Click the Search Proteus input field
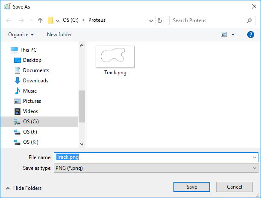The width and height of the screenshot is (261, 198). [x=207, y=20]
